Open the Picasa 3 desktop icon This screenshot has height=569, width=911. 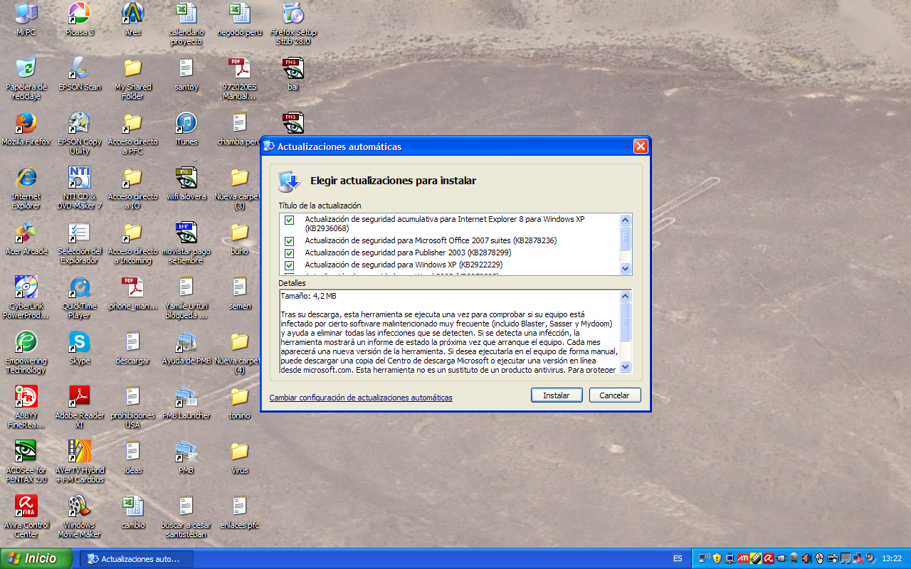pos(79,14)
